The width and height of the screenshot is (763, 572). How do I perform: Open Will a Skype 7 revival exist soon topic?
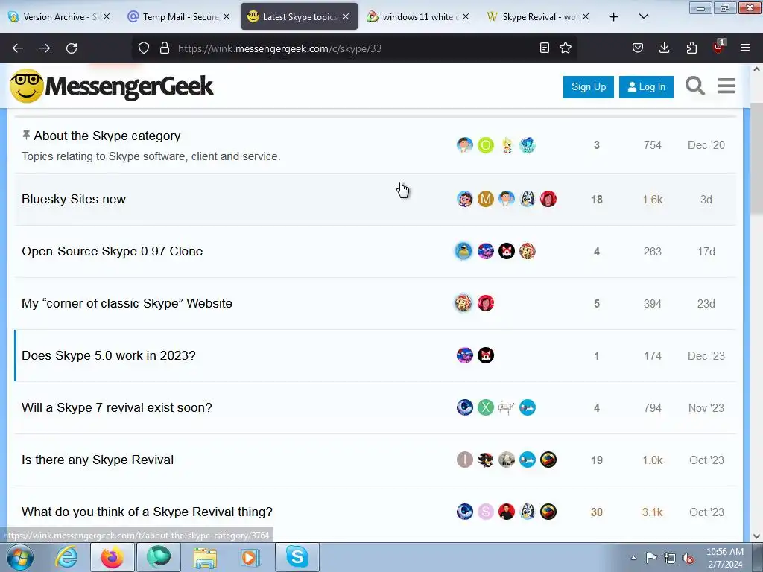pos(117,407)
